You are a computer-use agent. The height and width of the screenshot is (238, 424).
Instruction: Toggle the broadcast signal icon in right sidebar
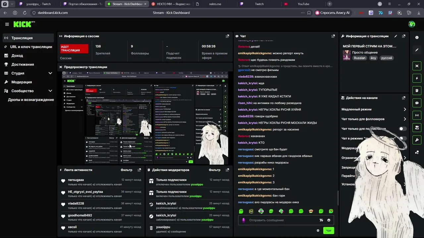click(417, 115)
